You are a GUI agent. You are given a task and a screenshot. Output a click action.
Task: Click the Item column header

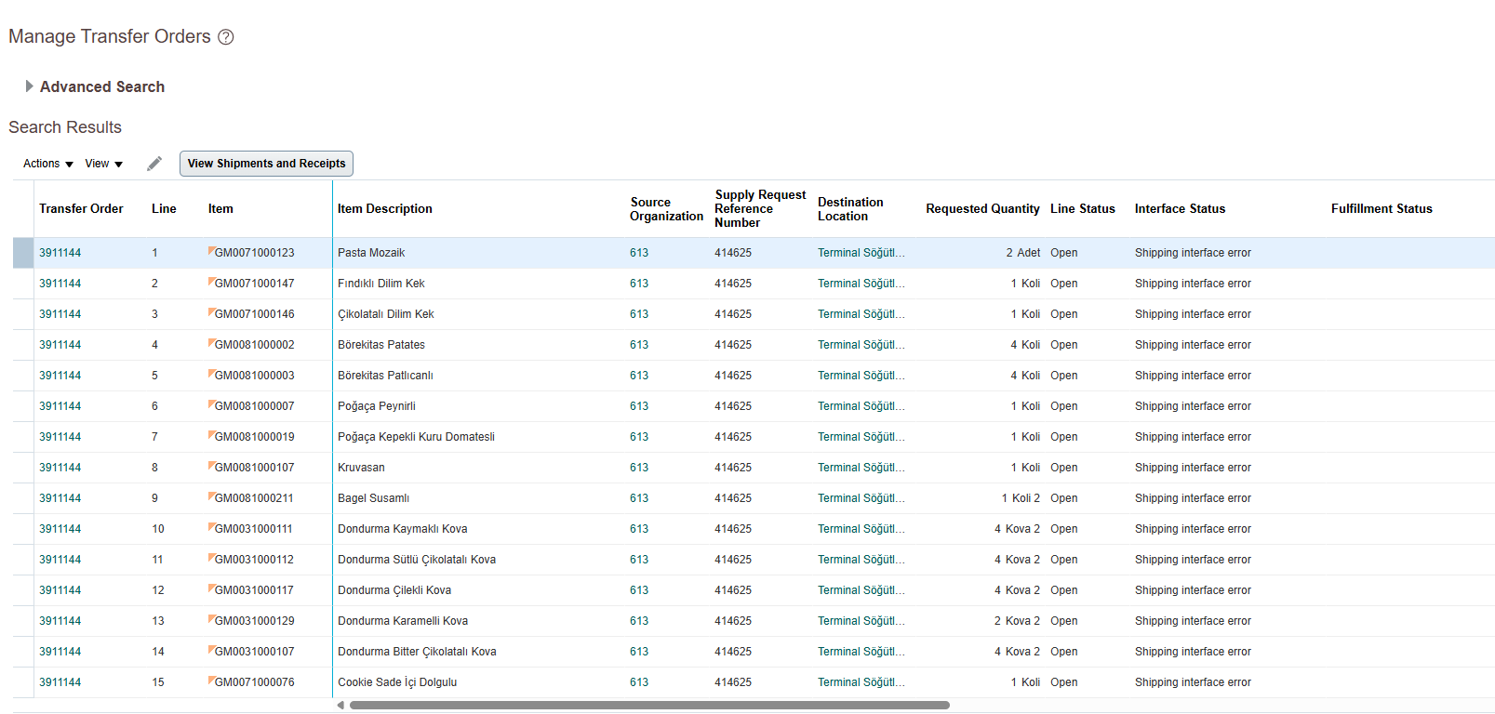[220, 209]
